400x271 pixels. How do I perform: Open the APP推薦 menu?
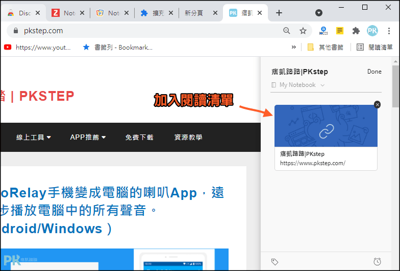(88, 137)
